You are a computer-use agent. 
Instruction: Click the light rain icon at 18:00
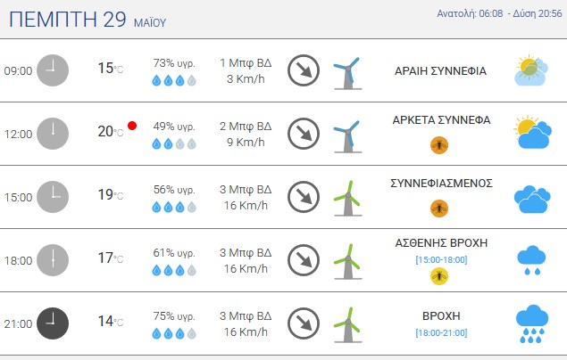pos(531,260)
